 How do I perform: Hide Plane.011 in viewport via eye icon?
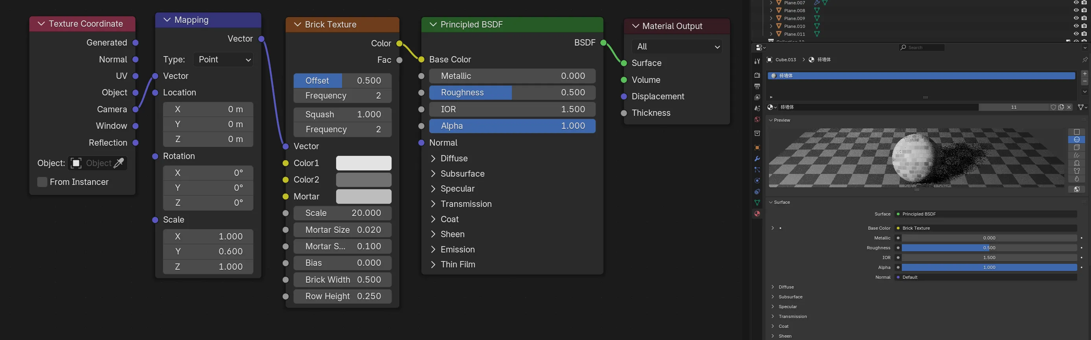click(x=1076, y=34)
